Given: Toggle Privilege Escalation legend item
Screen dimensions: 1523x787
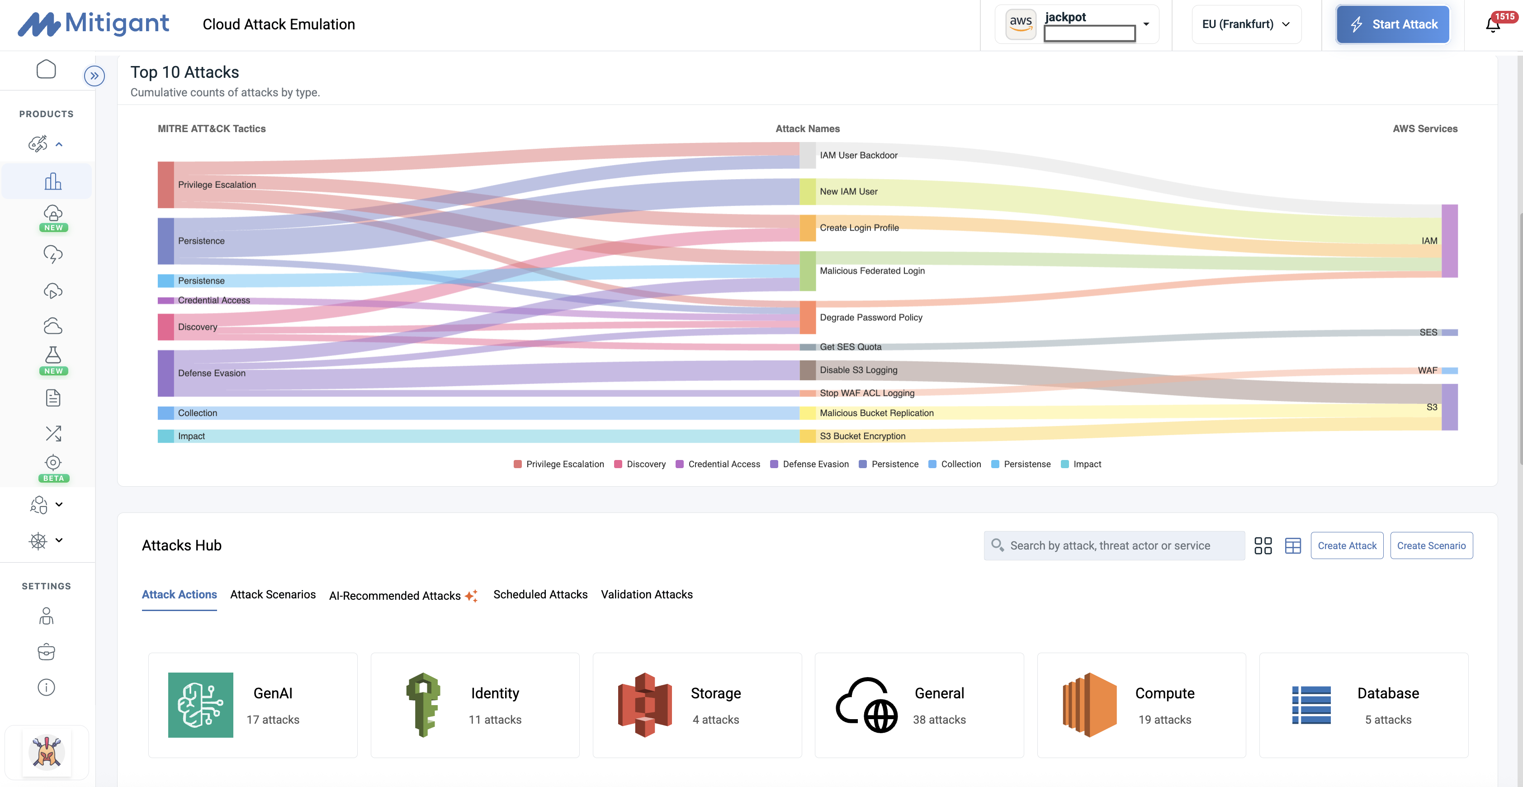Looking at the screenshot, I should [564, 464].
